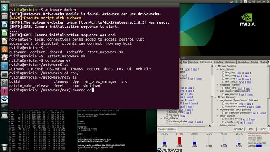Image resolution: width=270 pixels, height=152 pixels.
Task: Launch RViz with the RViz button
Action: (251, 129)
